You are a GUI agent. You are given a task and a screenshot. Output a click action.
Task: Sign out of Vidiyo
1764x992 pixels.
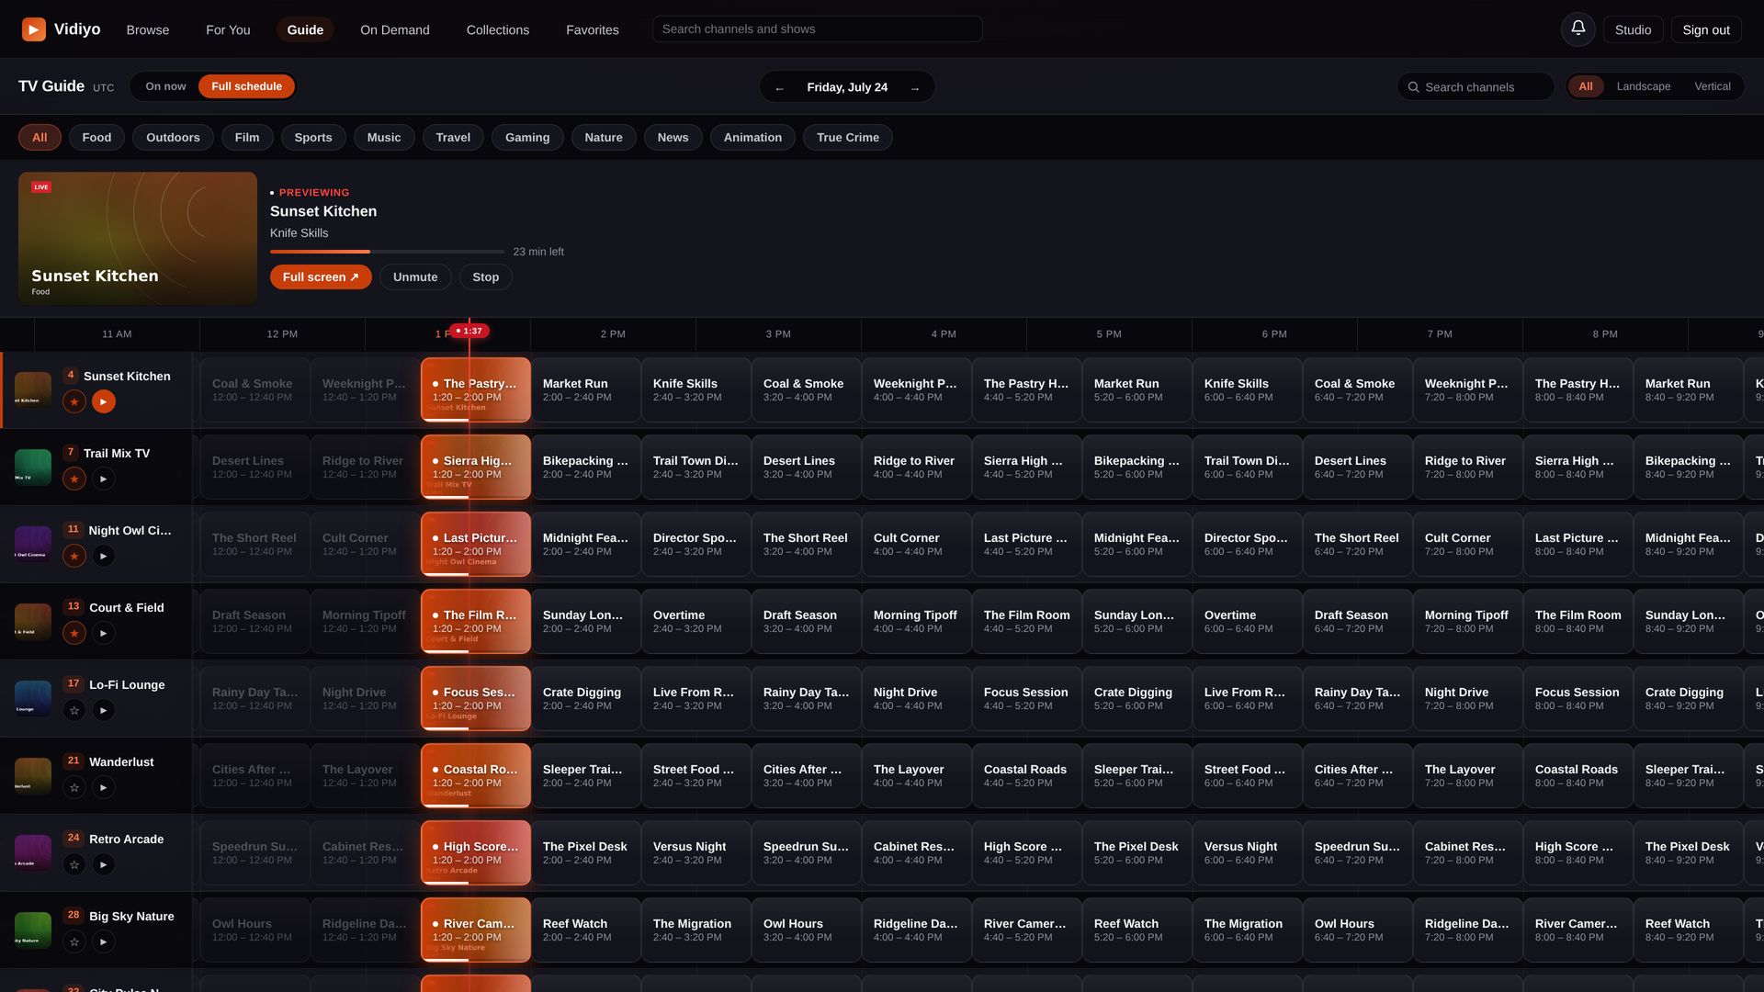pyautogui.click(x=1706, y=29)
